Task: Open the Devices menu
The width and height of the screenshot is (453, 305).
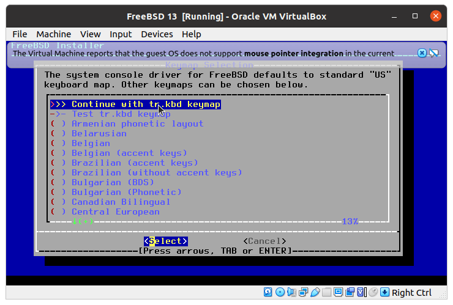Action: click(157, 34)
